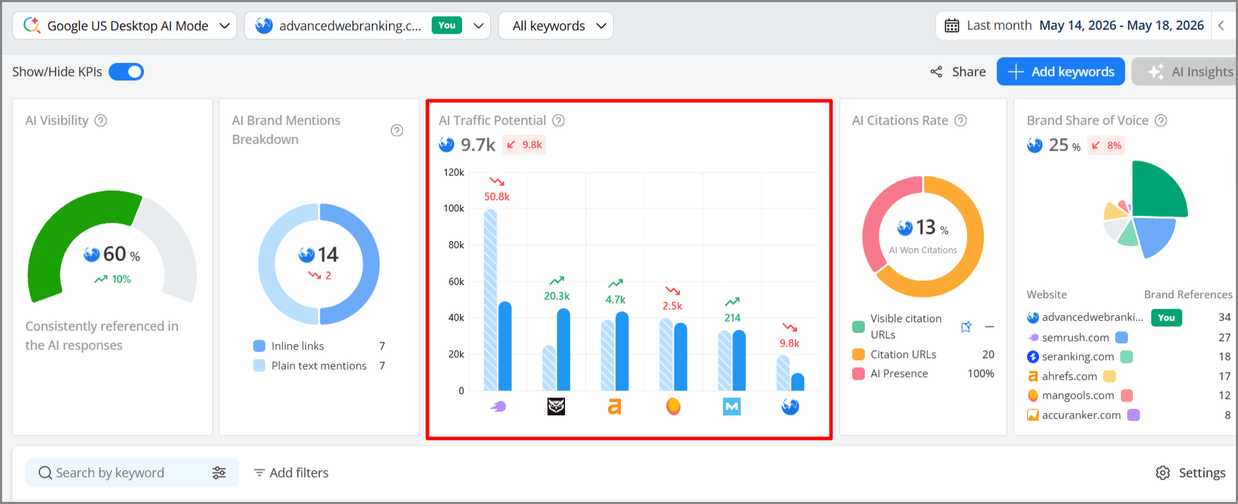Click the 13% AI Won Citations donut
The width and height of the screenshot is (1238, 504).
pyautogui.click(x=923, y=237)
